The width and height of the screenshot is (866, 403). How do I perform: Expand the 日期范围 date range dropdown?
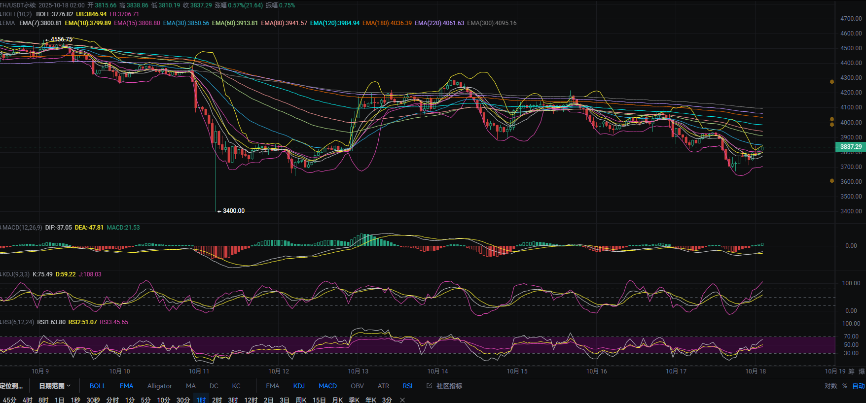[55, 386]
